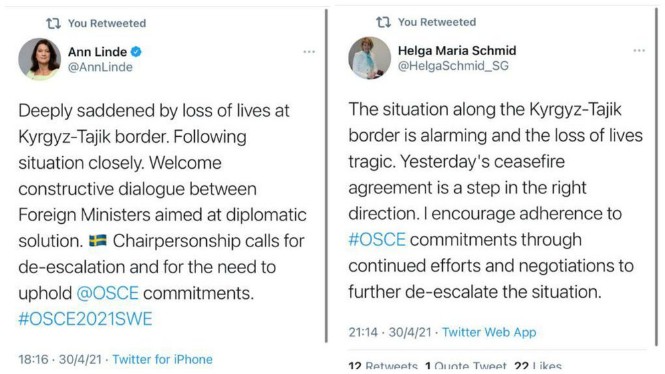Click the Sweden flag emoji in tweet
Viewport: 665px width, 374px height.
point(99,241)
